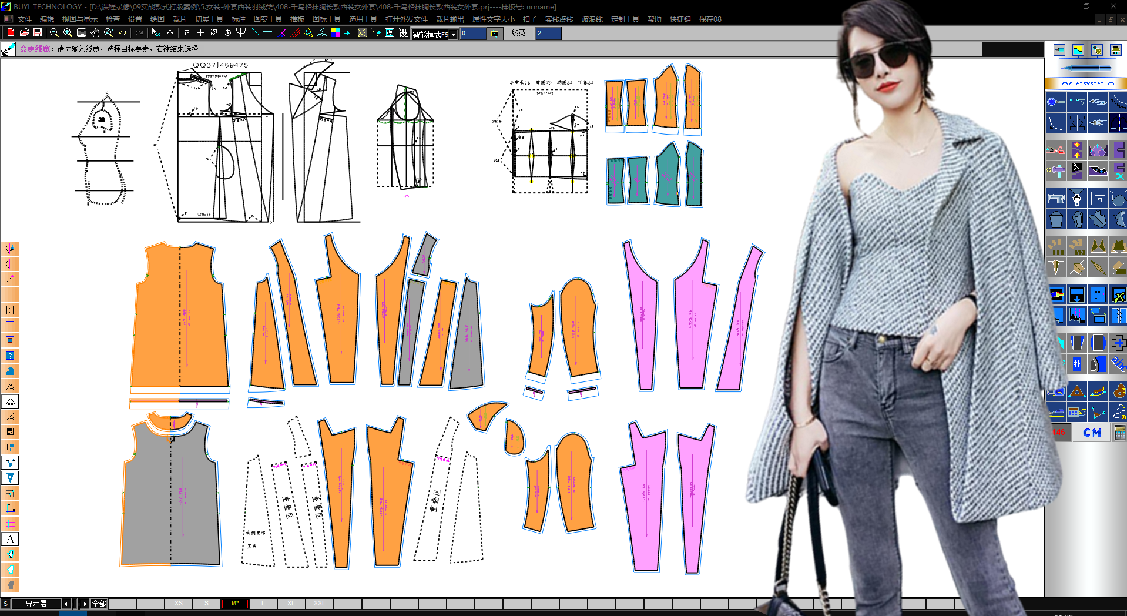Click the pink grid icon in left toolbar
Image resolution: width=1127 pixels, height=616 pixels.
tap(10, 524)
